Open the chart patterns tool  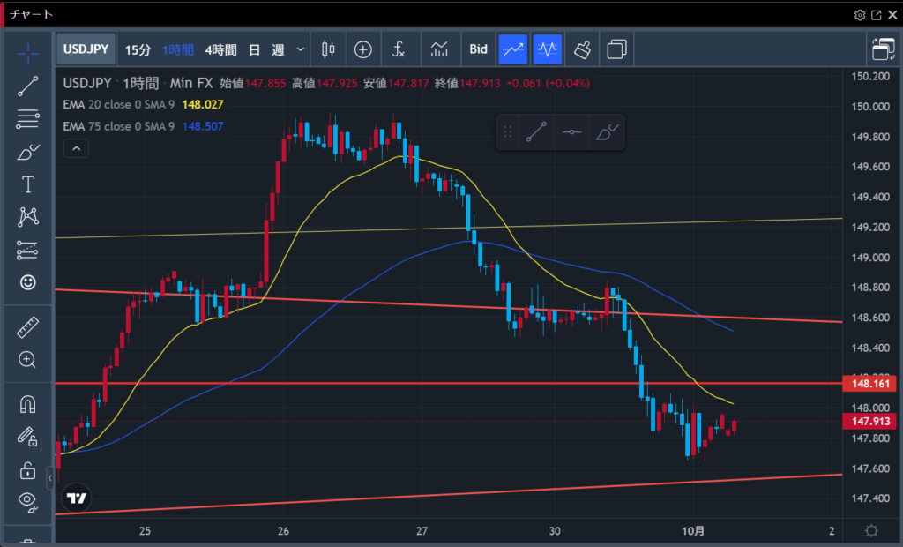[28, 217]
